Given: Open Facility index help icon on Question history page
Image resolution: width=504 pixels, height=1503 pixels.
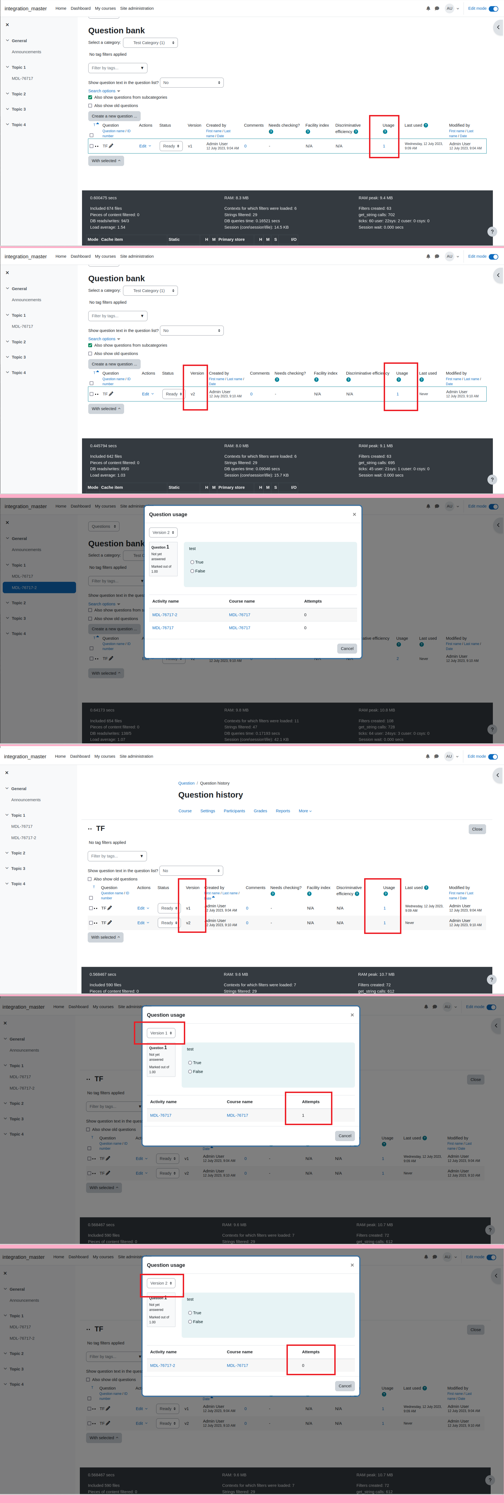Looking at the screenshot, I should click(309, 894).
